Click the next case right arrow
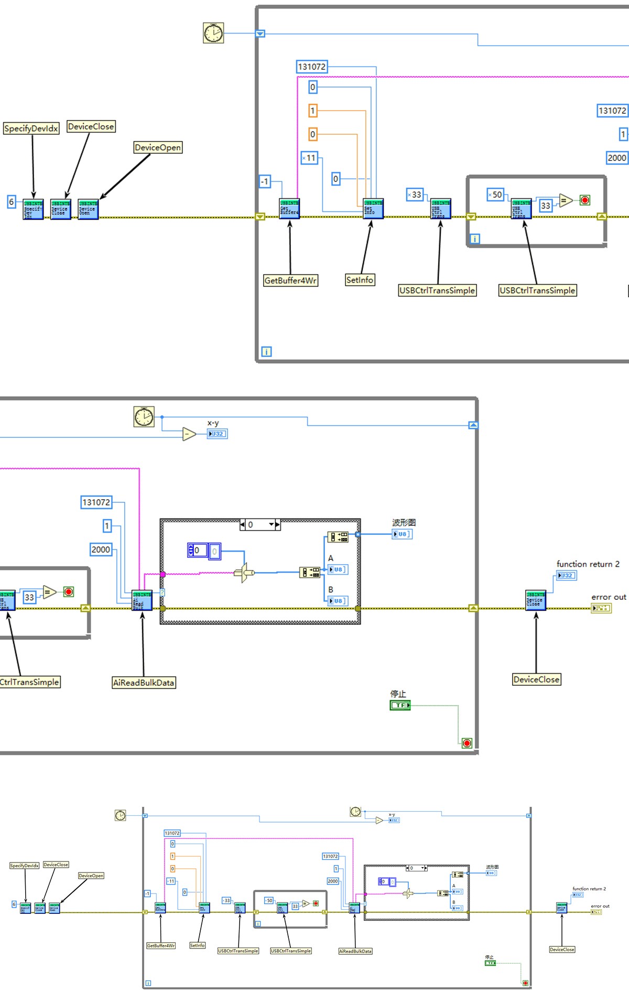 [278, 524]
